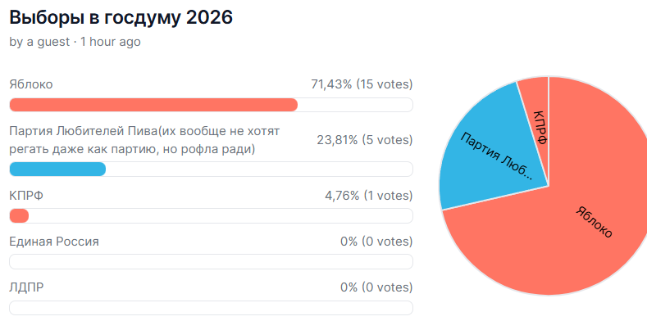Click the 0% (0 votes) text for ЛДПР
This screenshot has width=647, height=321.
click(376, 287)
